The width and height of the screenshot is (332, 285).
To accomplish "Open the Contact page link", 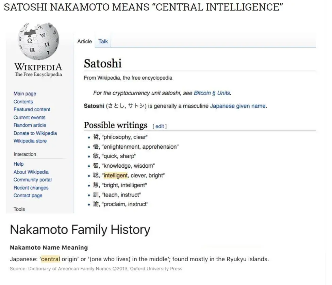I will point(28,196).
